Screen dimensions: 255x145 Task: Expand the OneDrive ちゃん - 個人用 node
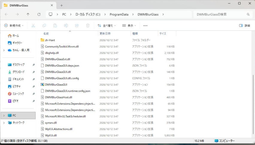(x=4, y=50)
